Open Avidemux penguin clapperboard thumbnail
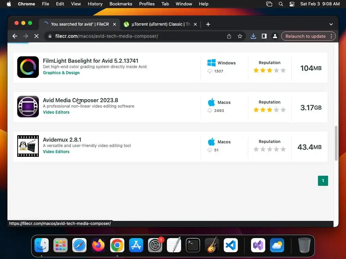This screenshot has width=346, height=259. (28, 146)
